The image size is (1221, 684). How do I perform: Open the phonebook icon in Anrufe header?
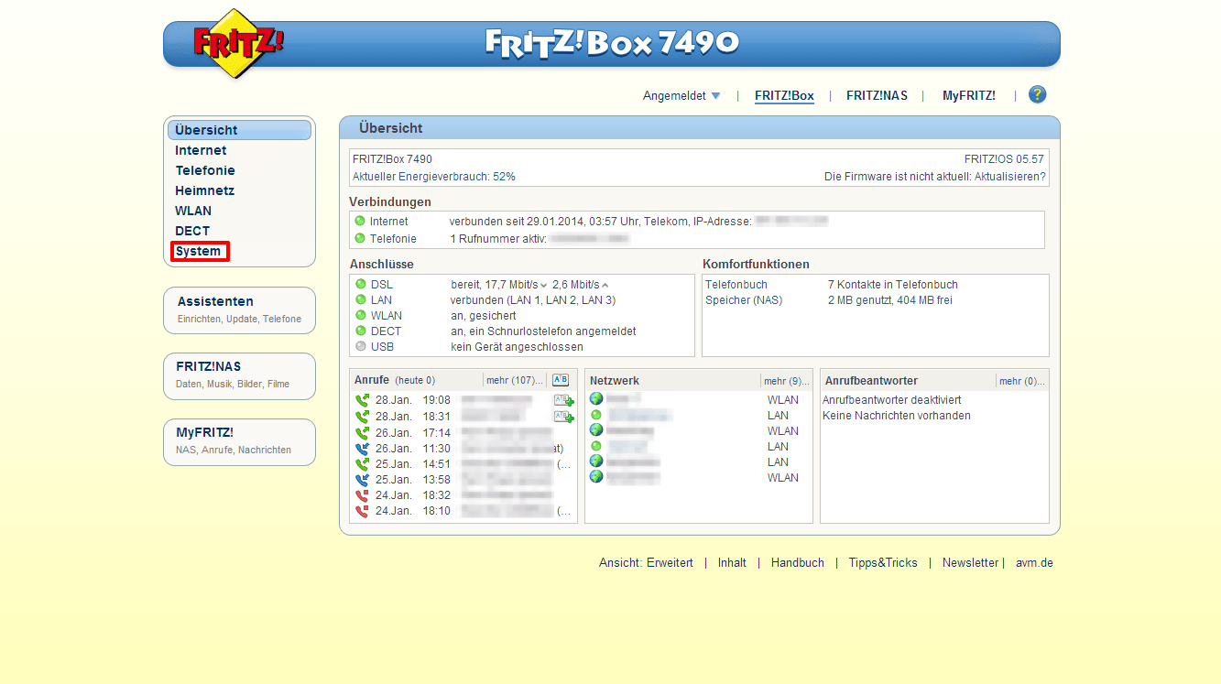pos(561,380)
